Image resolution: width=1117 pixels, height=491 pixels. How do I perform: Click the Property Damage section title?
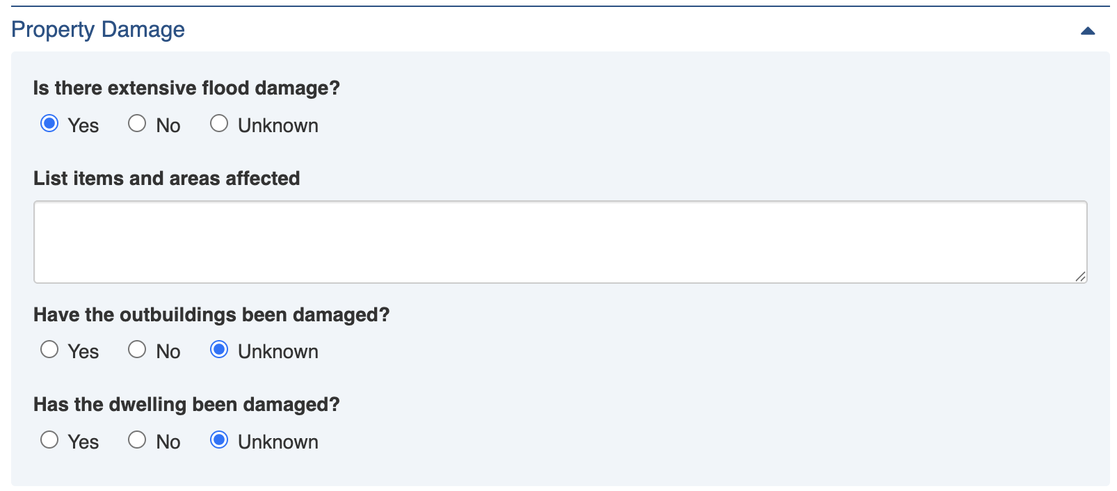(98, 29)
